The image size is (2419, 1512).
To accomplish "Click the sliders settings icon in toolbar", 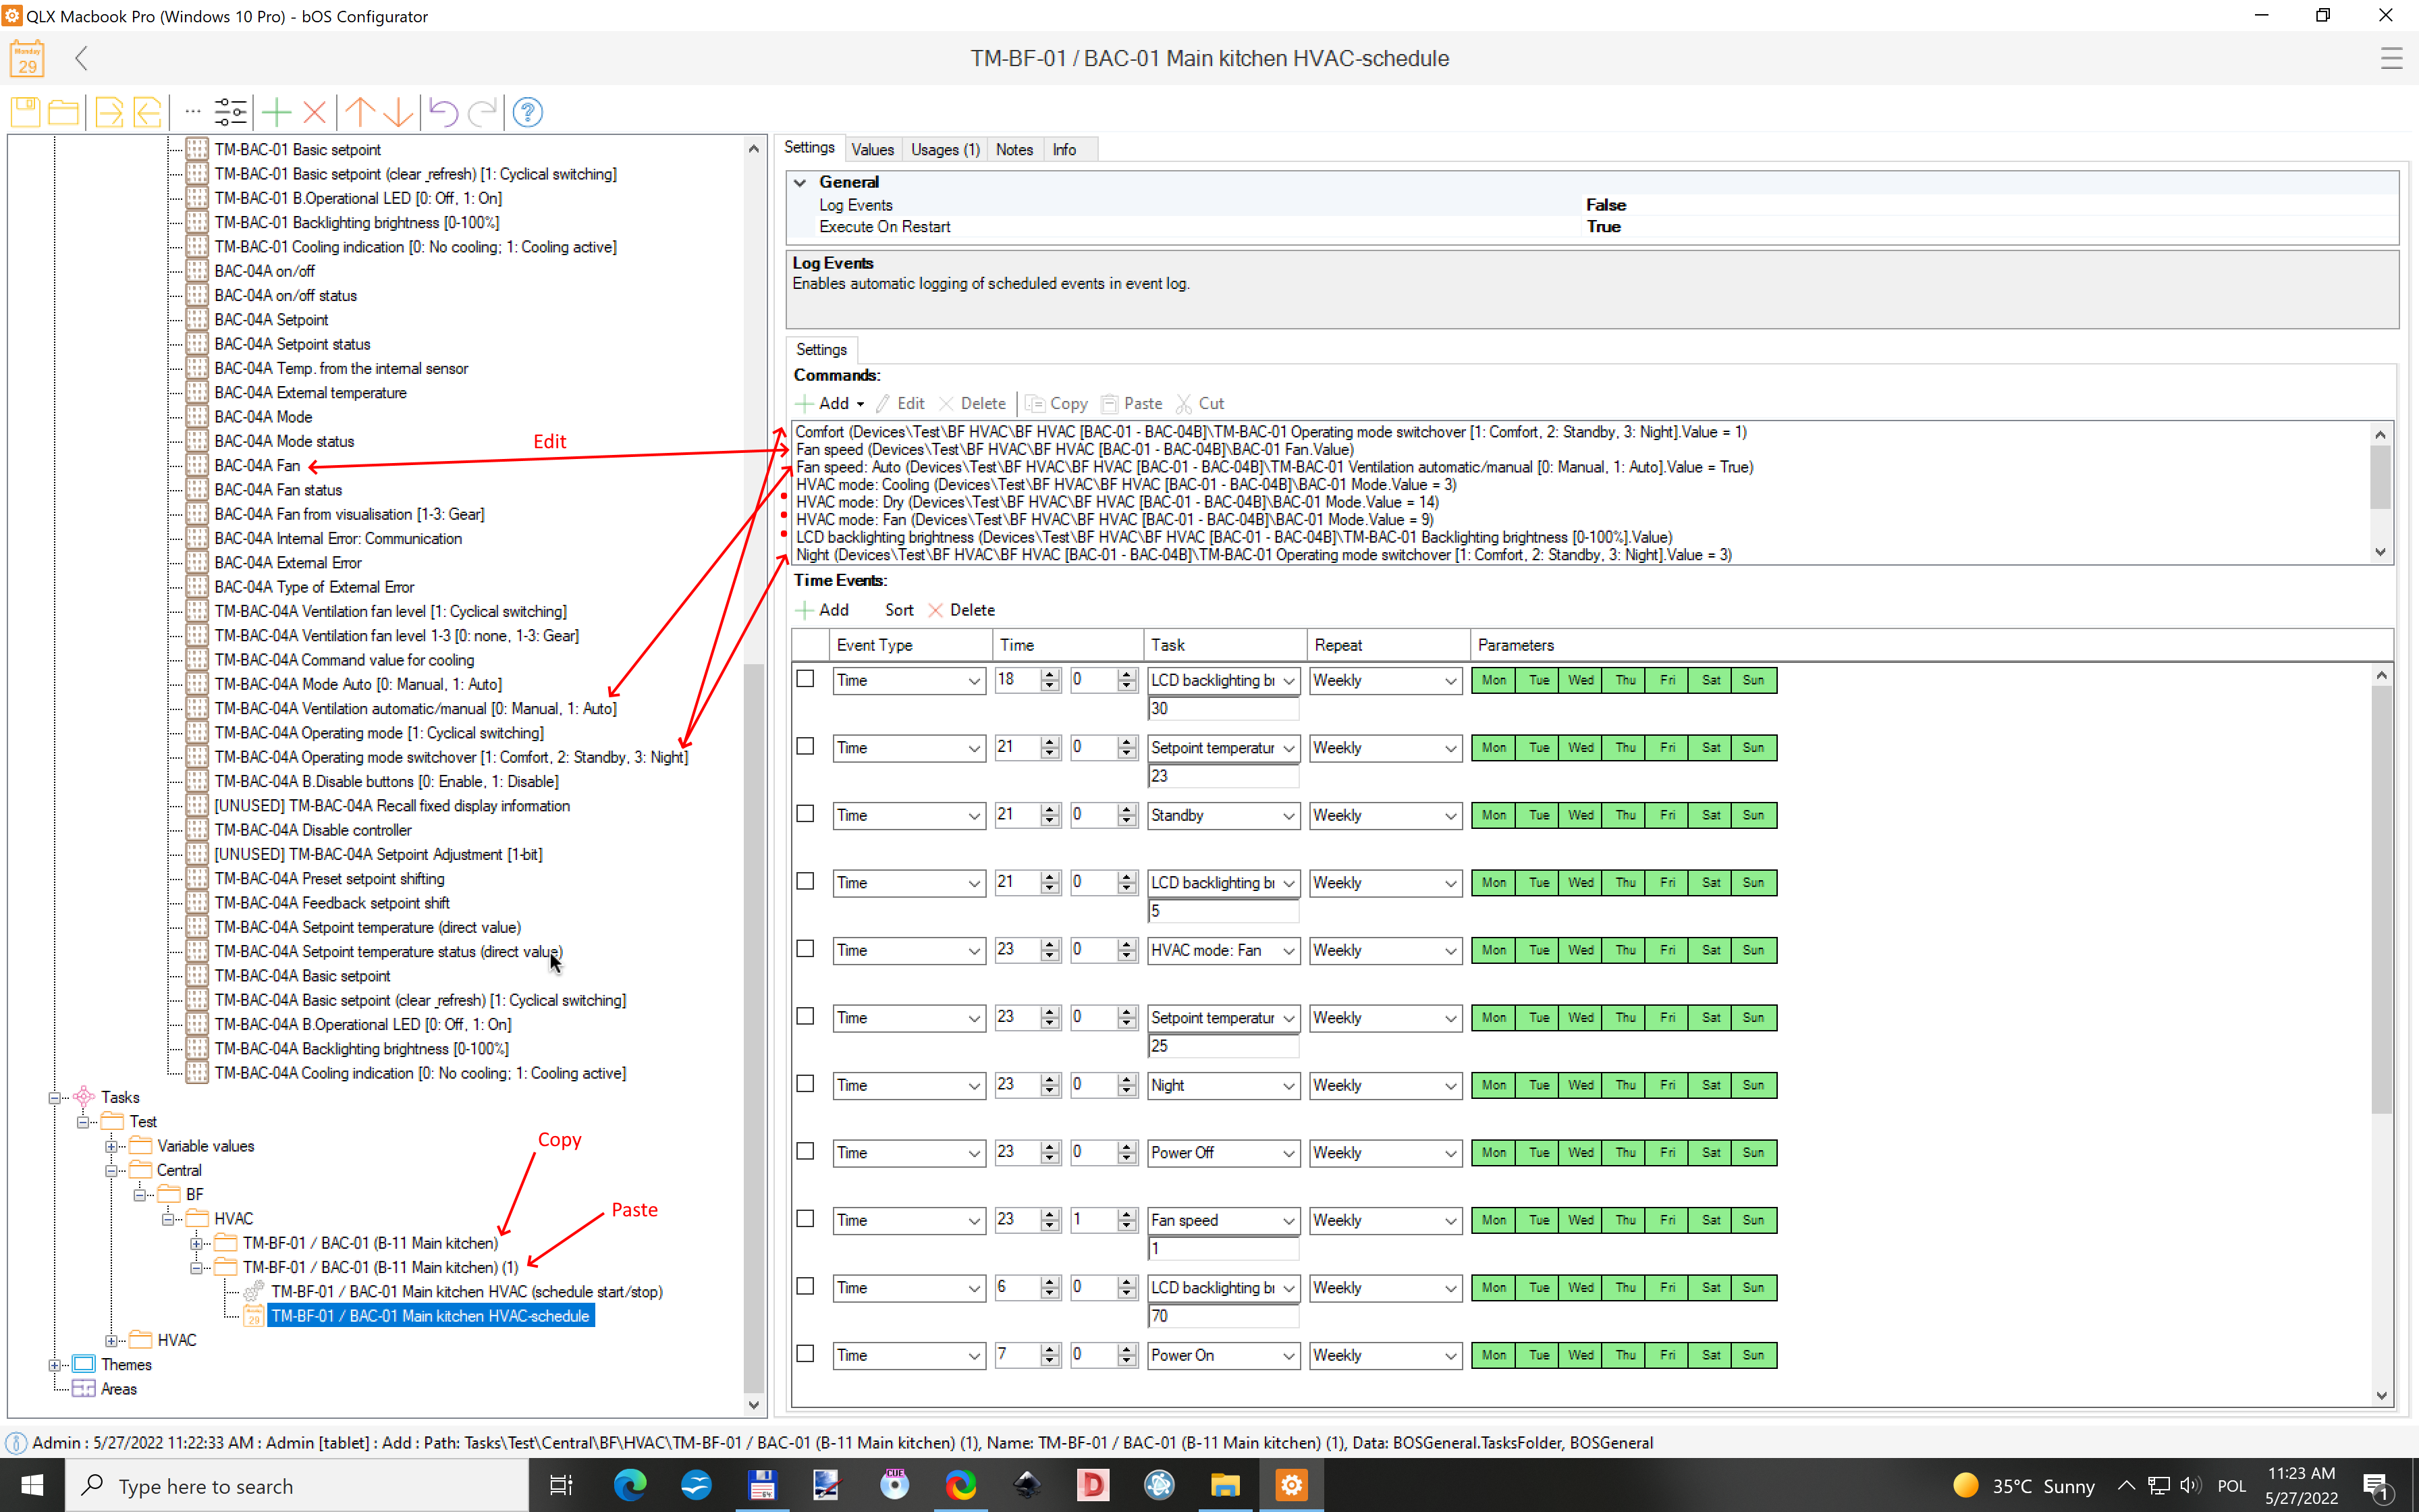I will 231,112.
